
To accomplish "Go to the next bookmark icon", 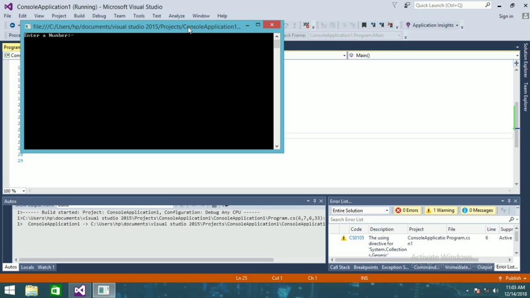I will click(x=381, y=25).
